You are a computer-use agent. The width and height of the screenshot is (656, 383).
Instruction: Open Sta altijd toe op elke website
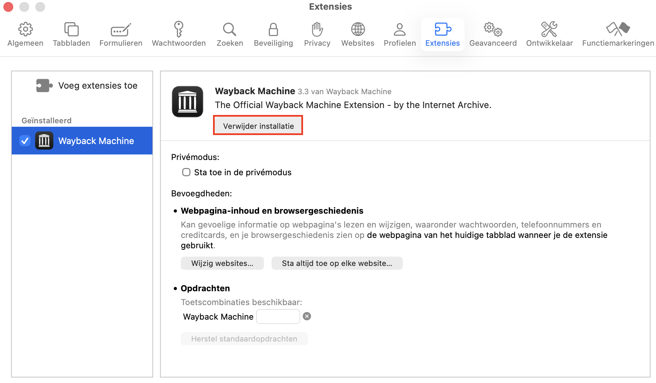click(x=337, y=263)
